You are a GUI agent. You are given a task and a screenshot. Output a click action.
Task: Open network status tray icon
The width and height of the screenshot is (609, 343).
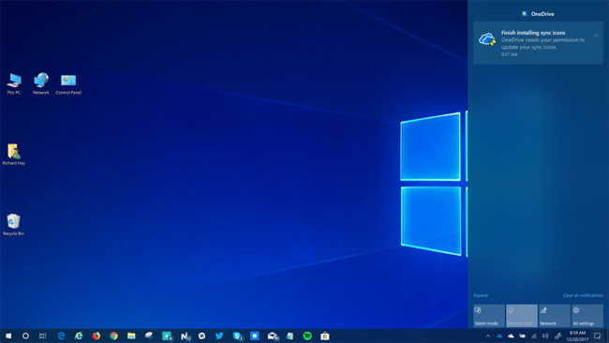[x=534, y=336]
